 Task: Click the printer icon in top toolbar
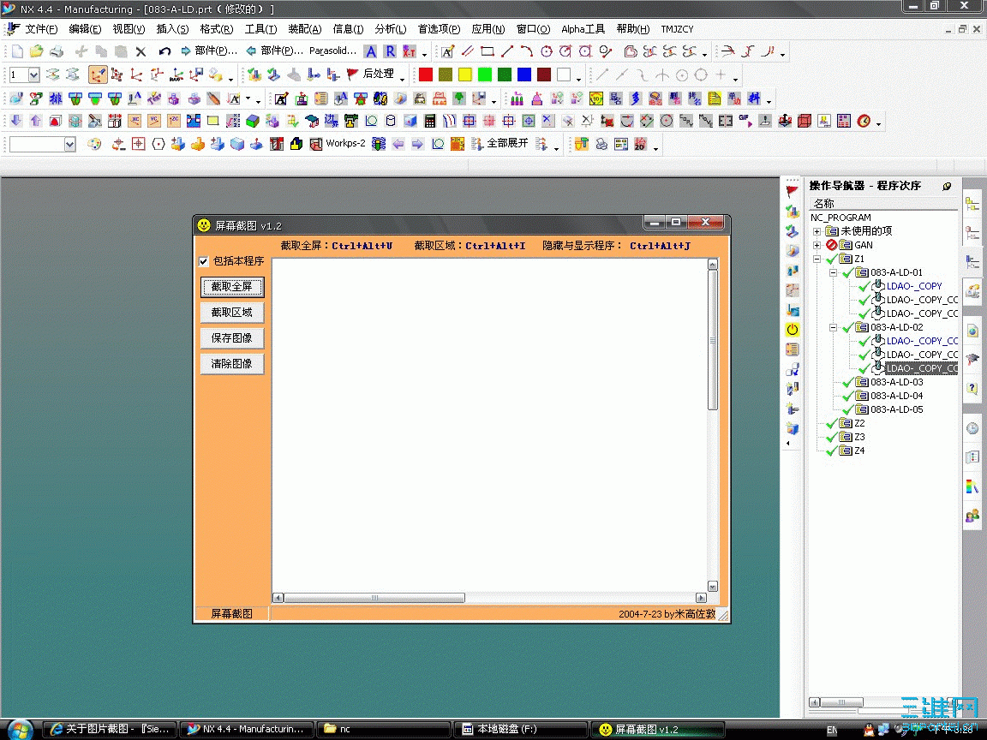(57, 51)
